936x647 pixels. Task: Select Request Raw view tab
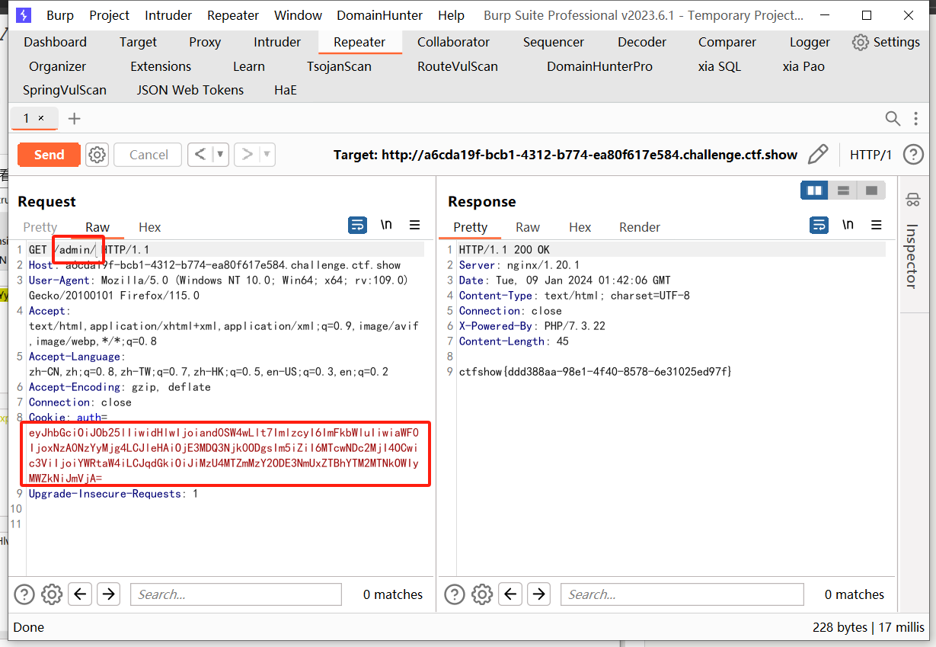(x=97, y=227)
